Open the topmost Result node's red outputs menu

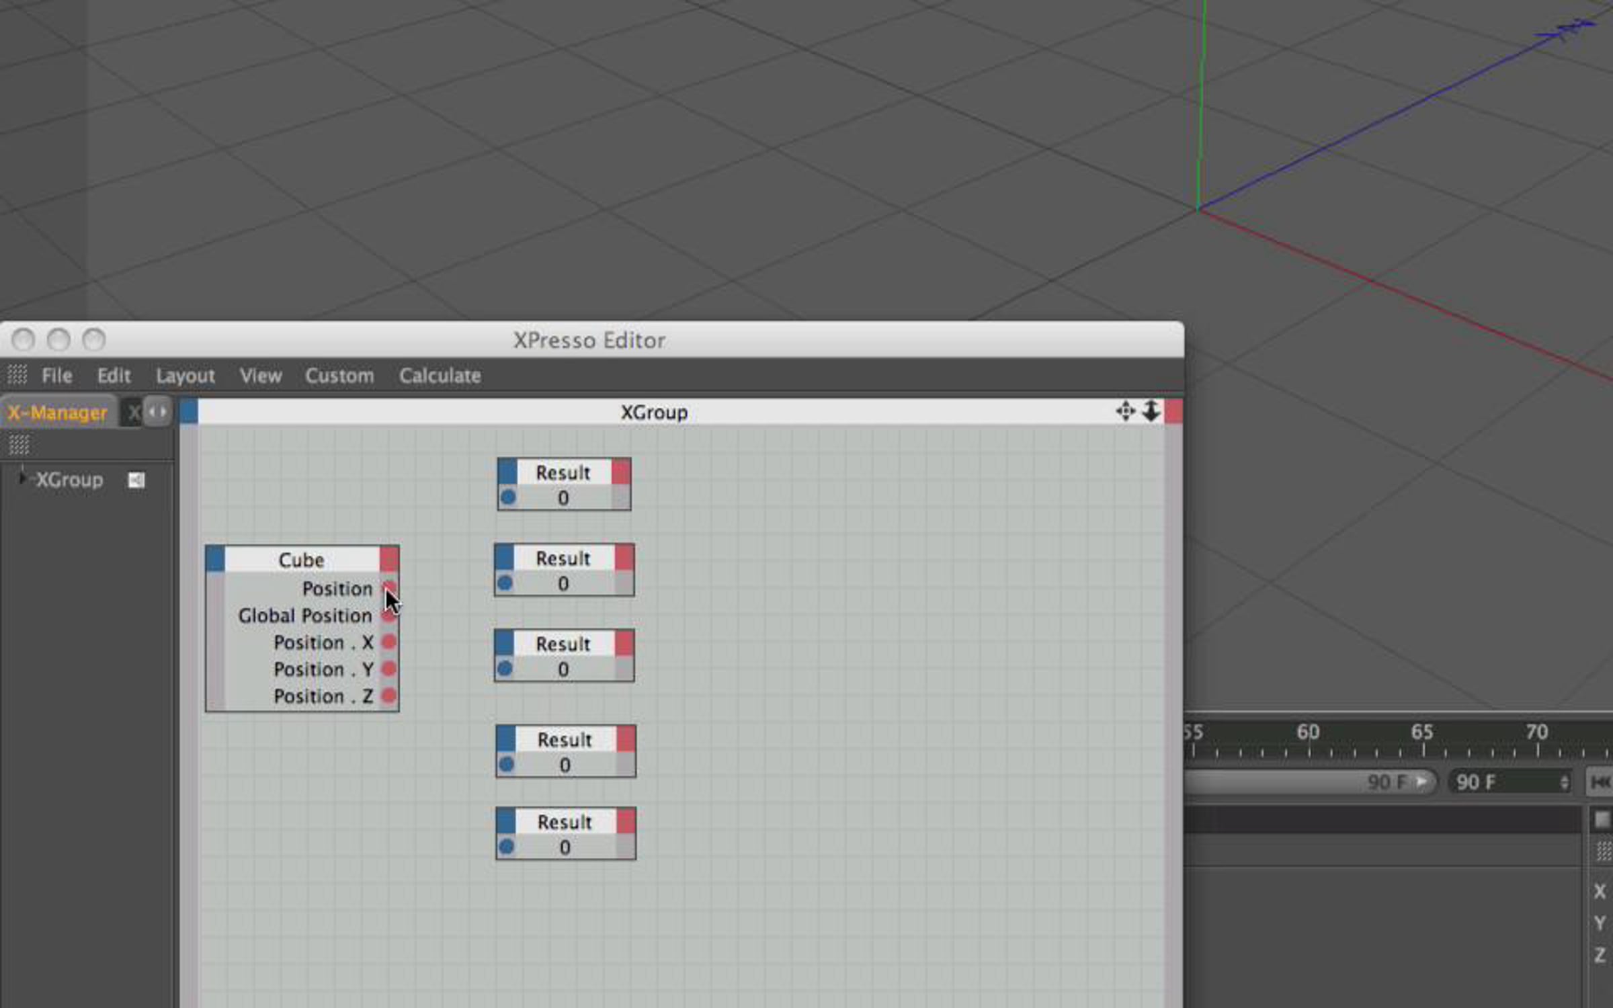pyautogui.click(x=621, y=472)
